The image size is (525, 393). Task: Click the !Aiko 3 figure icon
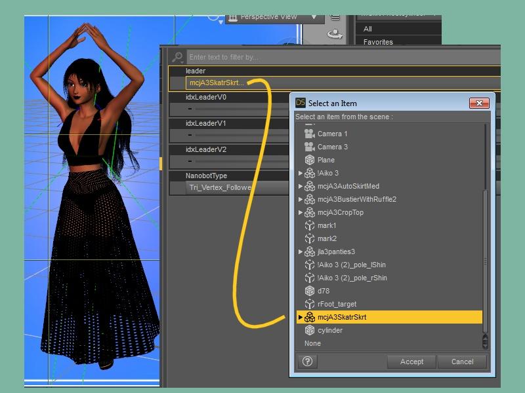click(x=309, y=173)
